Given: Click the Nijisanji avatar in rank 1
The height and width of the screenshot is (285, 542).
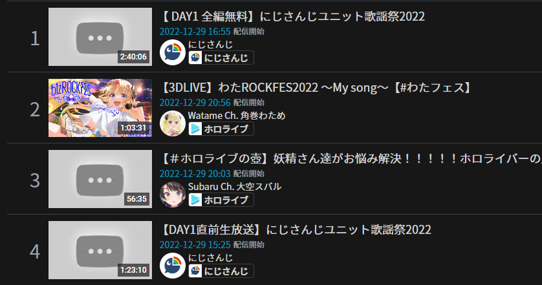Looking at the screenshot, I should 173,52.
